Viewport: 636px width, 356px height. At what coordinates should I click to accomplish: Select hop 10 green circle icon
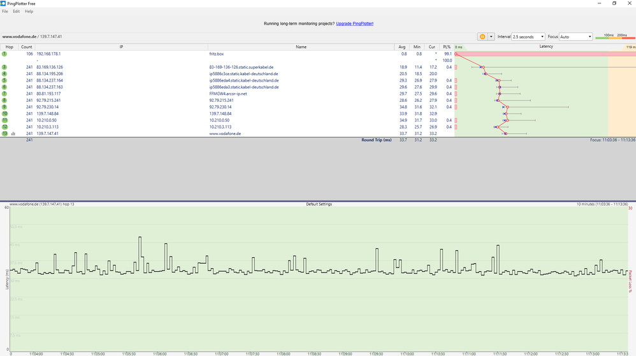coord(4,113)
